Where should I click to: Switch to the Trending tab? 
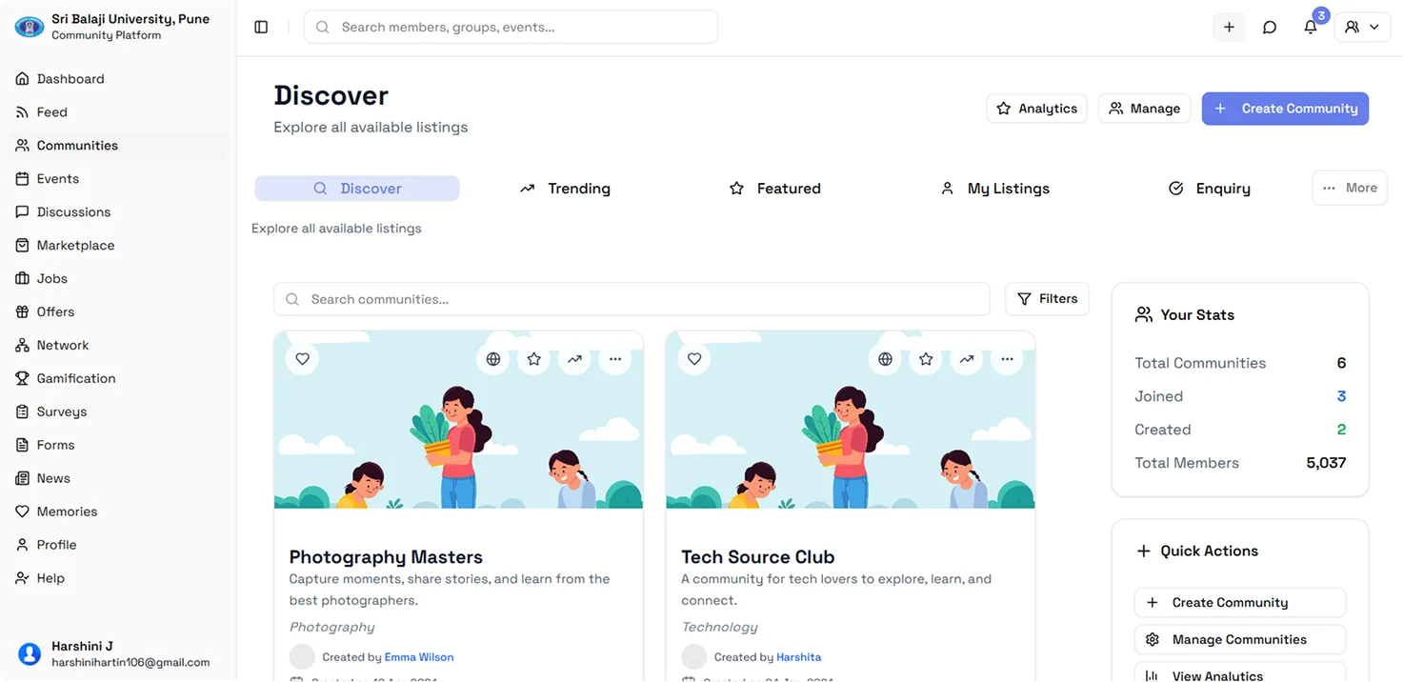point(565,189)
